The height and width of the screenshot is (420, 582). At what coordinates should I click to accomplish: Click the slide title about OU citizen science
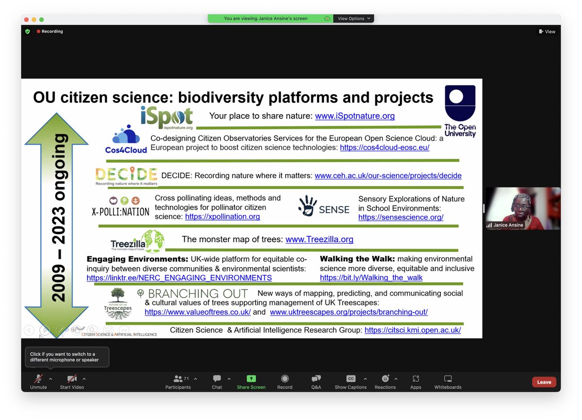233,97
